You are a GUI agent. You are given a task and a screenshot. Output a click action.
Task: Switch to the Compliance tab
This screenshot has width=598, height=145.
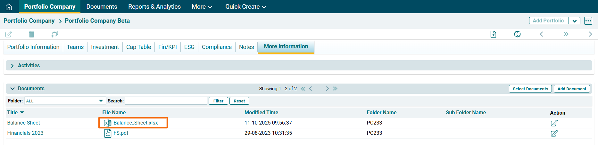tap(217, 47)
